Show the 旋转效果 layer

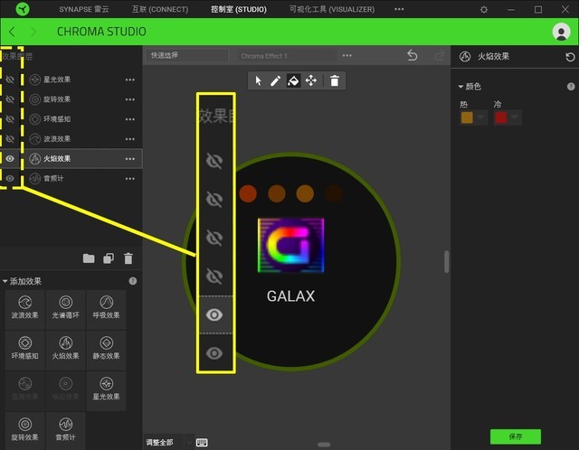tap(10, 99)
